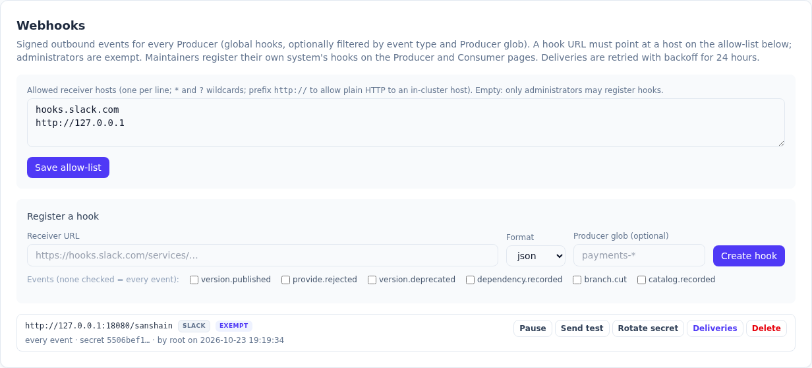812x368 pixels.
Task: Check the version.published event checkbox
Action: click(x=194, y=280)
